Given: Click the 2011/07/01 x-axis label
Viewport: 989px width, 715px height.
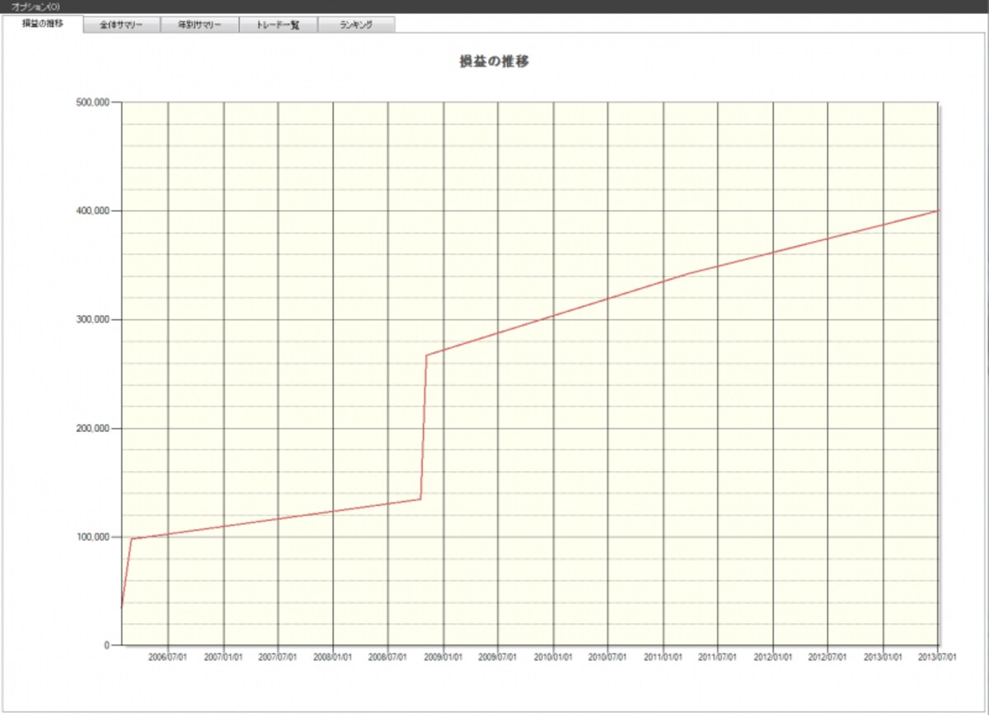Looking at the screenshot, I should 718,657.
